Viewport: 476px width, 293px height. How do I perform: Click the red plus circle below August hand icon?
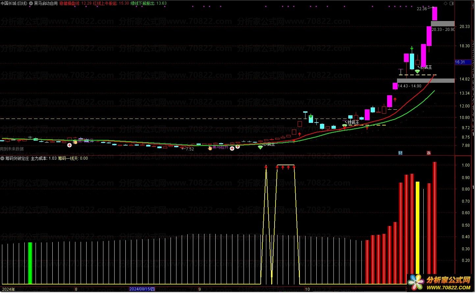coord(69,145)
